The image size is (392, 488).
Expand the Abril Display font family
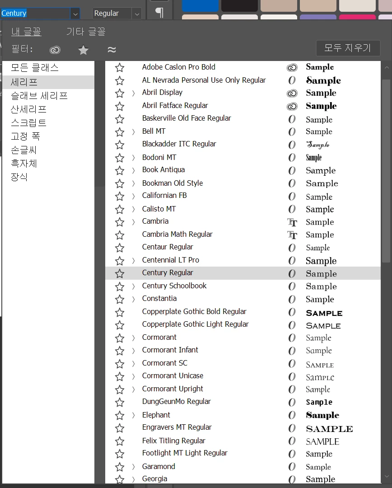click(x=133, y=93)
